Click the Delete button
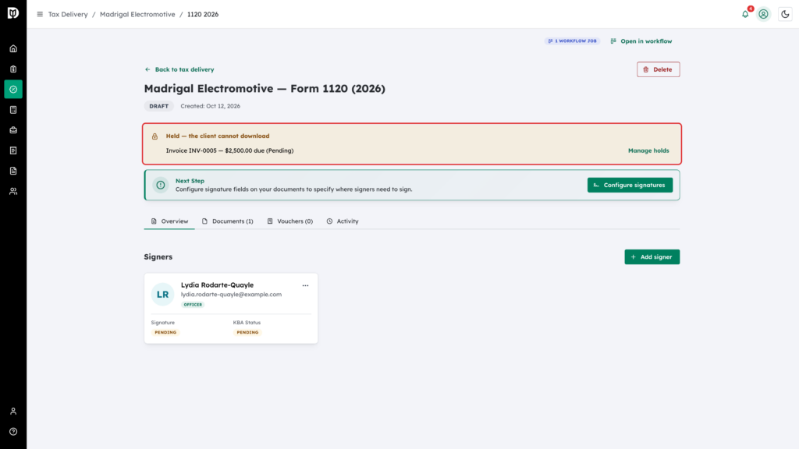The image size is (799, 449). (658, 69)
